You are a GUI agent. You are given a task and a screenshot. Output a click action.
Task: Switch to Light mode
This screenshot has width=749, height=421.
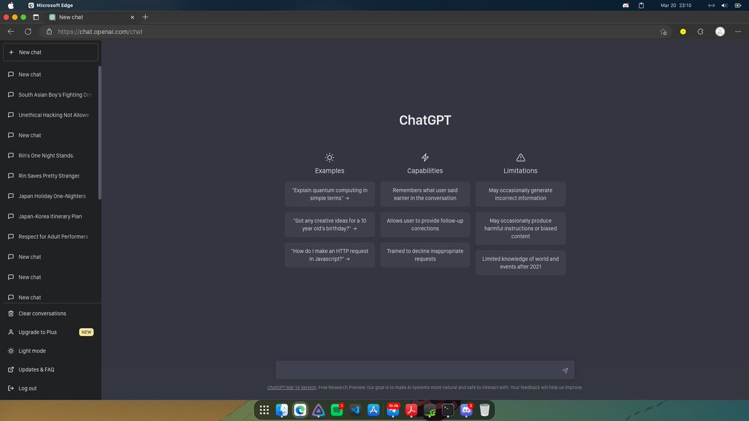[x=50, y=351]
